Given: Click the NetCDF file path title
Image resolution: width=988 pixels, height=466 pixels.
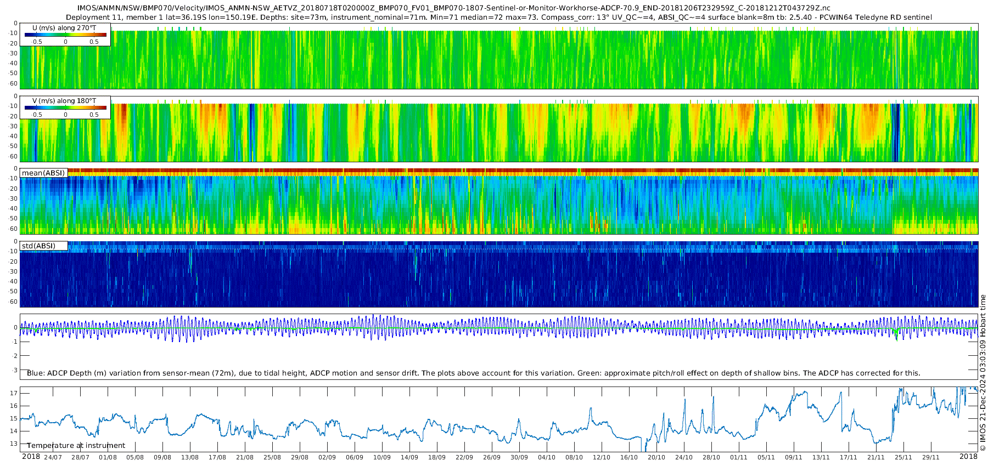Looking at the screenshot, I should [x=453, y=8].
